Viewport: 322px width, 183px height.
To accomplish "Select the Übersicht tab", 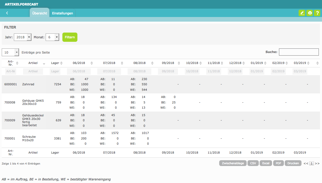I will [x=40, y=13].
